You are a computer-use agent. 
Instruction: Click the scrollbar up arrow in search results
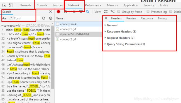[52, 24]
